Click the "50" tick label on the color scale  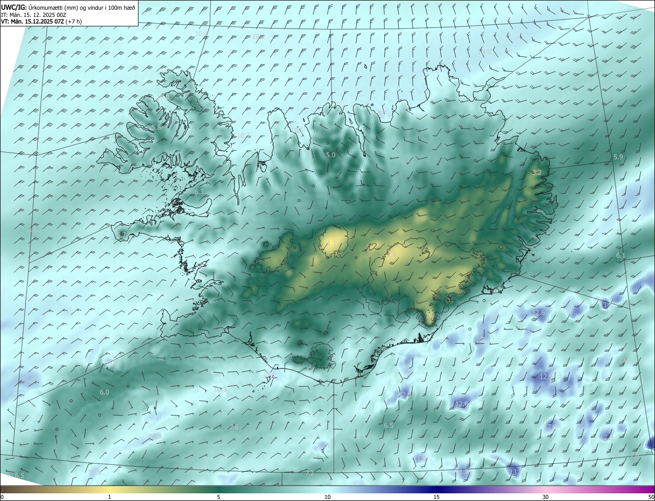pyautogui.click(x=650, y=497)
